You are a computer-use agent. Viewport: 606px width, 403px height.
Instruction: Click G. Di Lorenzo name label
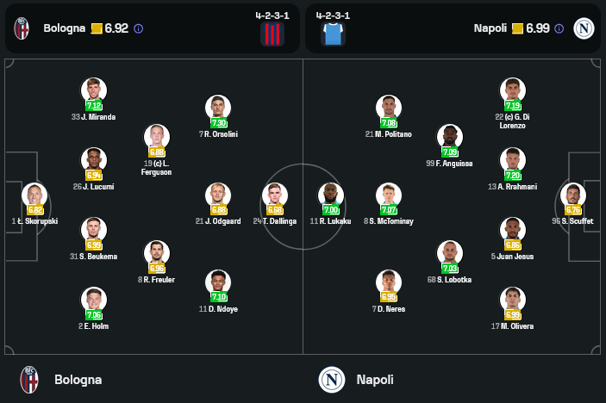tap(512, 121)
